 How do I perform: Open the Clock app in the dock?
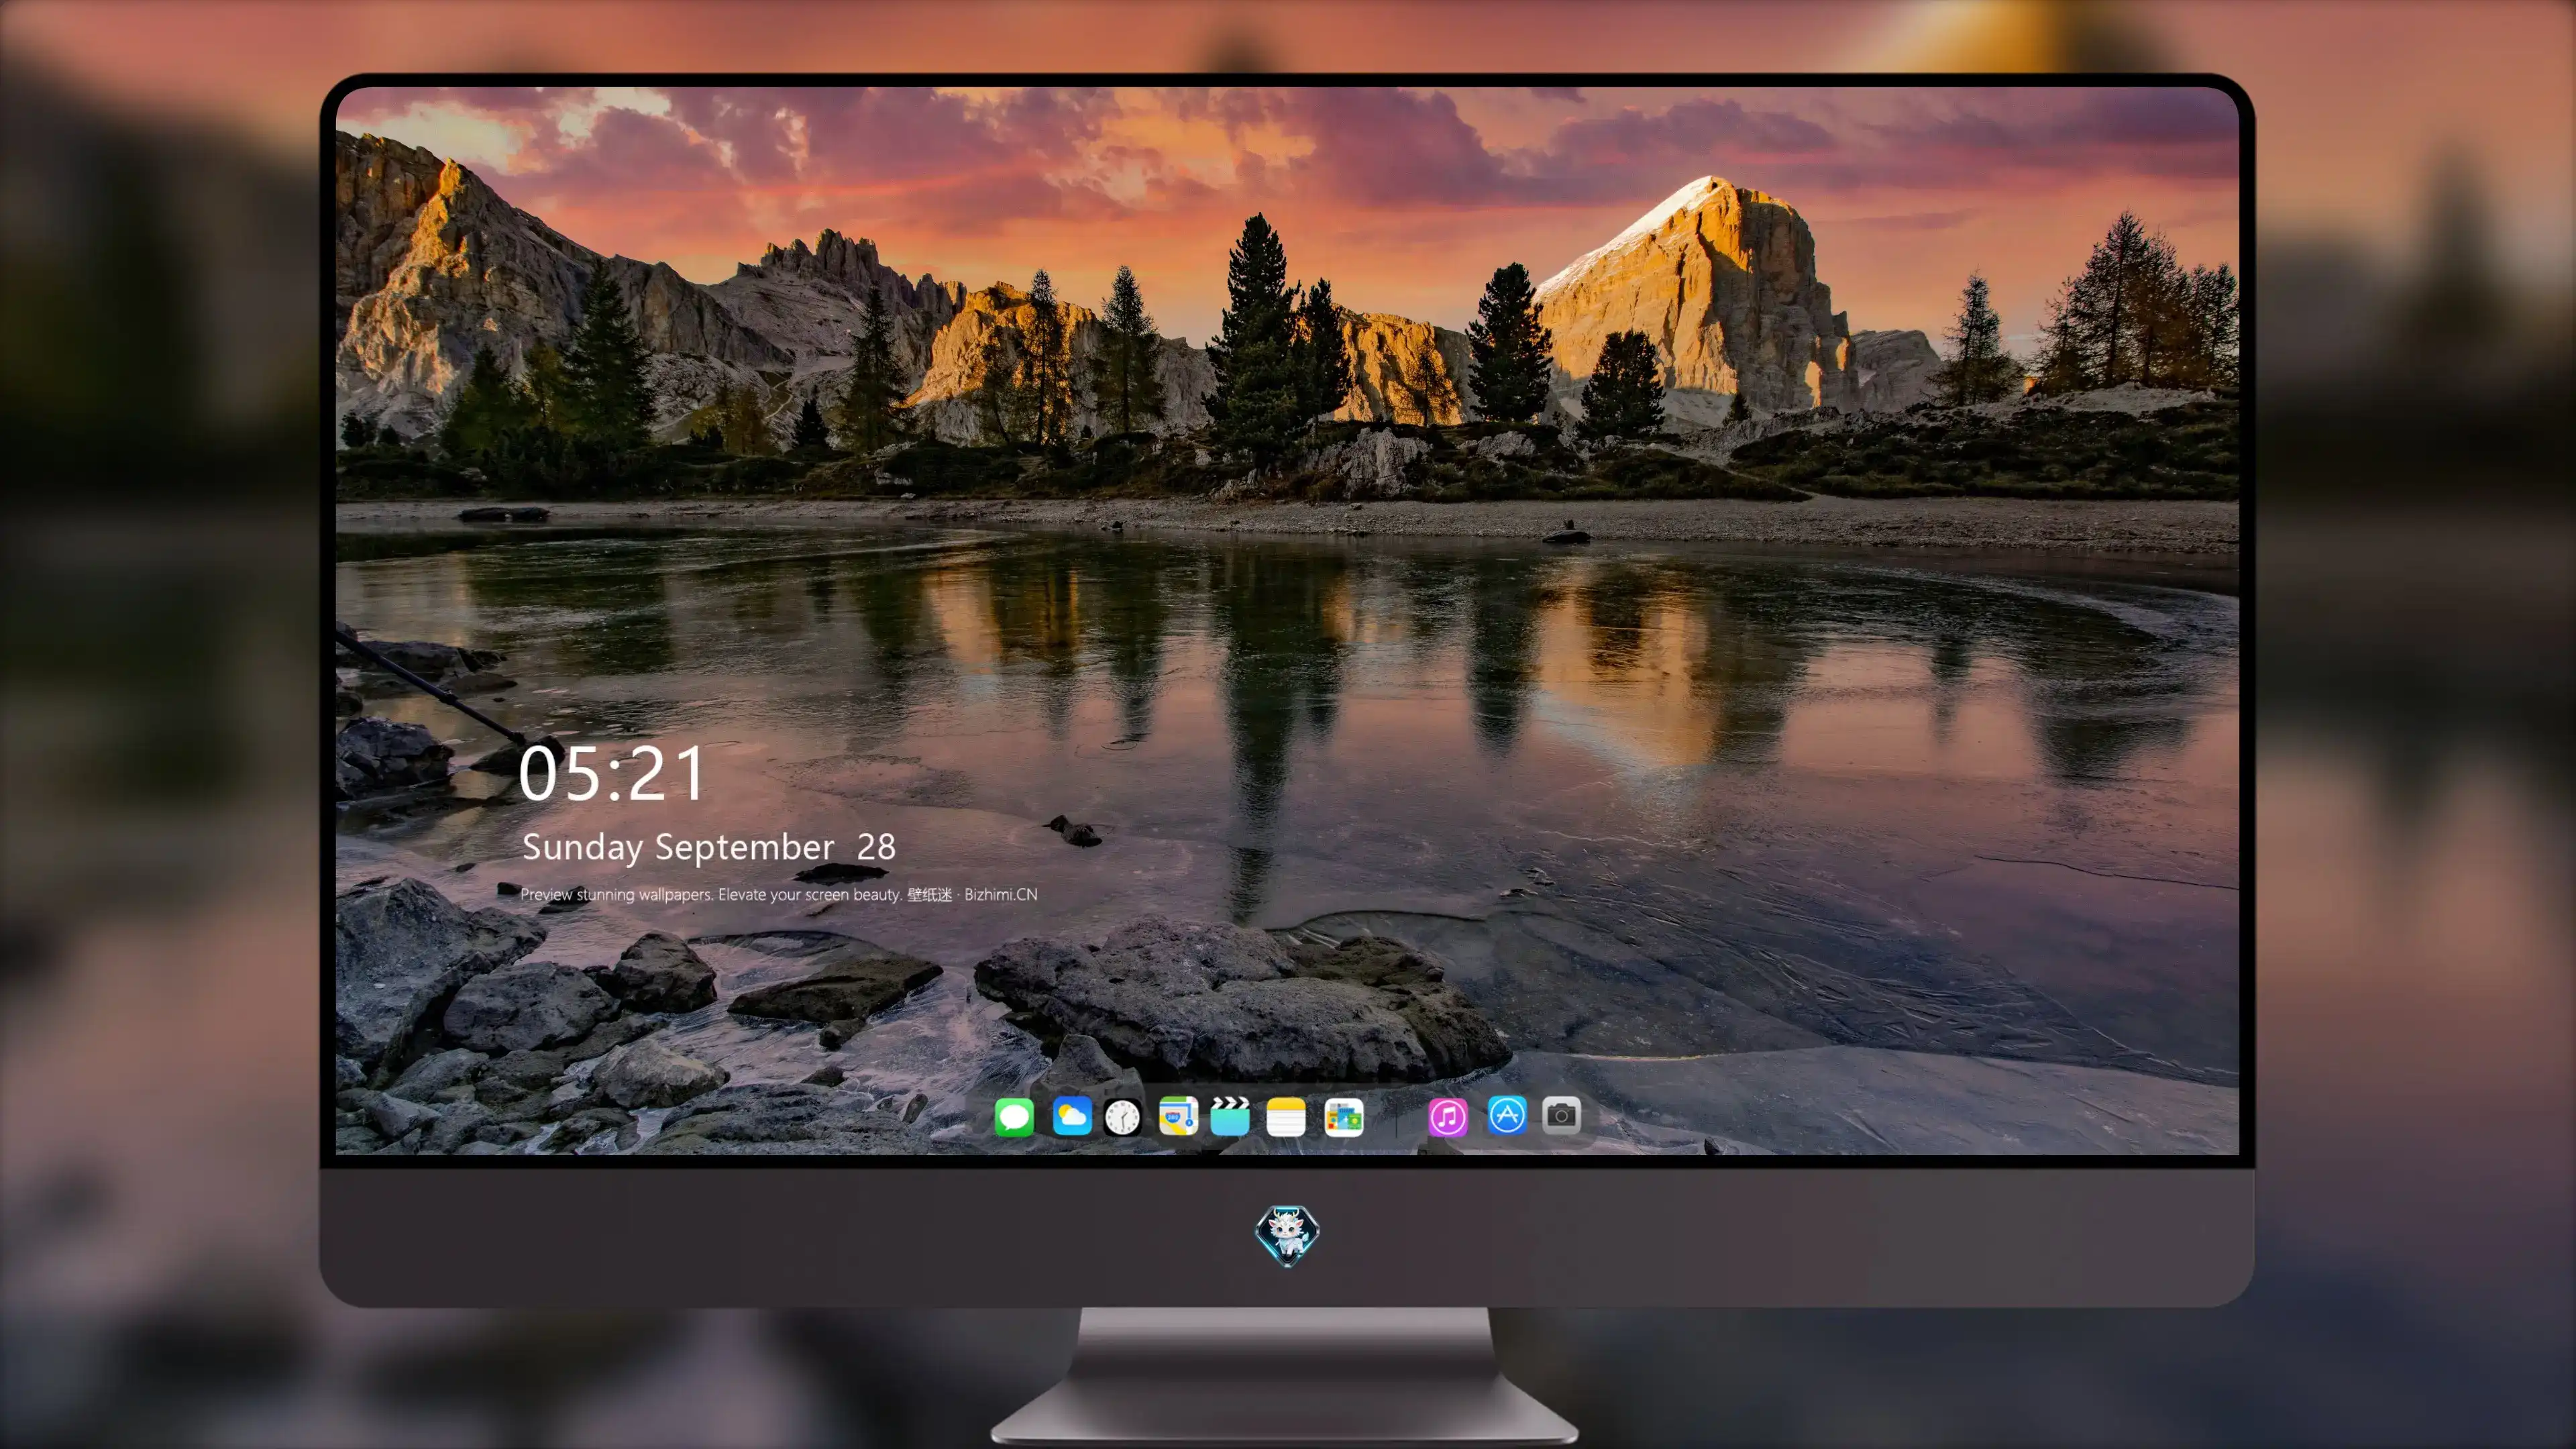1122,1116
